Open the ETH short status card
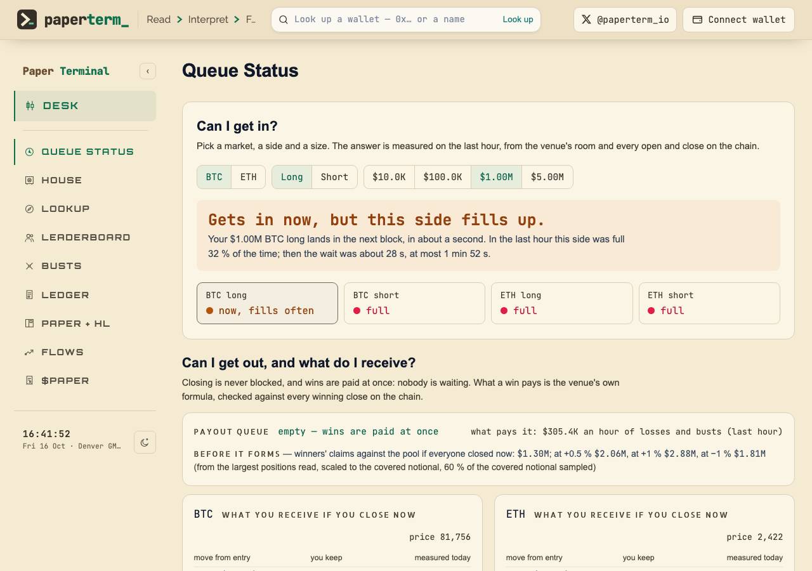Screen dimensions: 812x571 [709, 303]
